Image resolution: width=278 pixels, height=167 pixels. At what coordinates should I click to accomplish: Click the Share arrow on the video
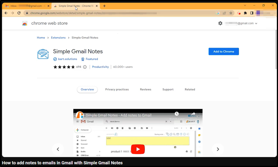coord(193,114)
